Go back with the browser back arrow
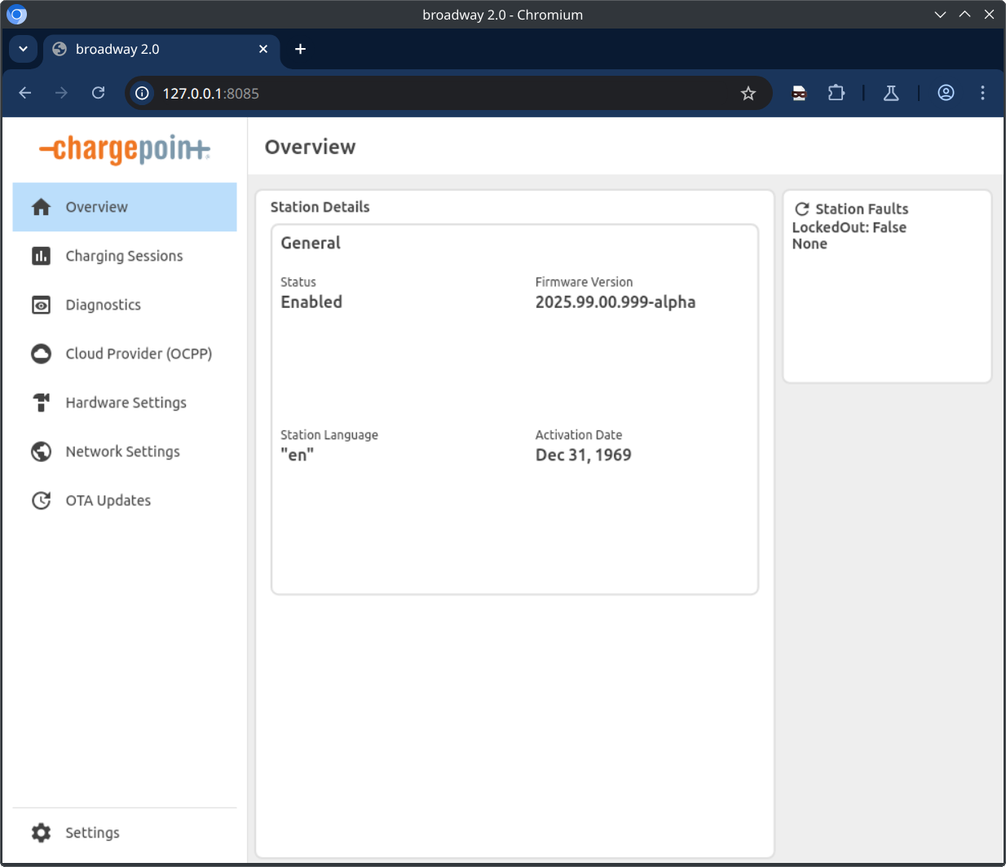The width and height of the screenshot is (1006, 867). 25,93
